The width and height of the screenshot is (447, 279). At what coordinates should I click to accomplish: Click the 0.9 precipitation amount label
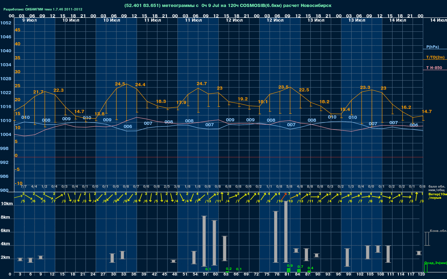pyautogui.click(x=290, y=266)
